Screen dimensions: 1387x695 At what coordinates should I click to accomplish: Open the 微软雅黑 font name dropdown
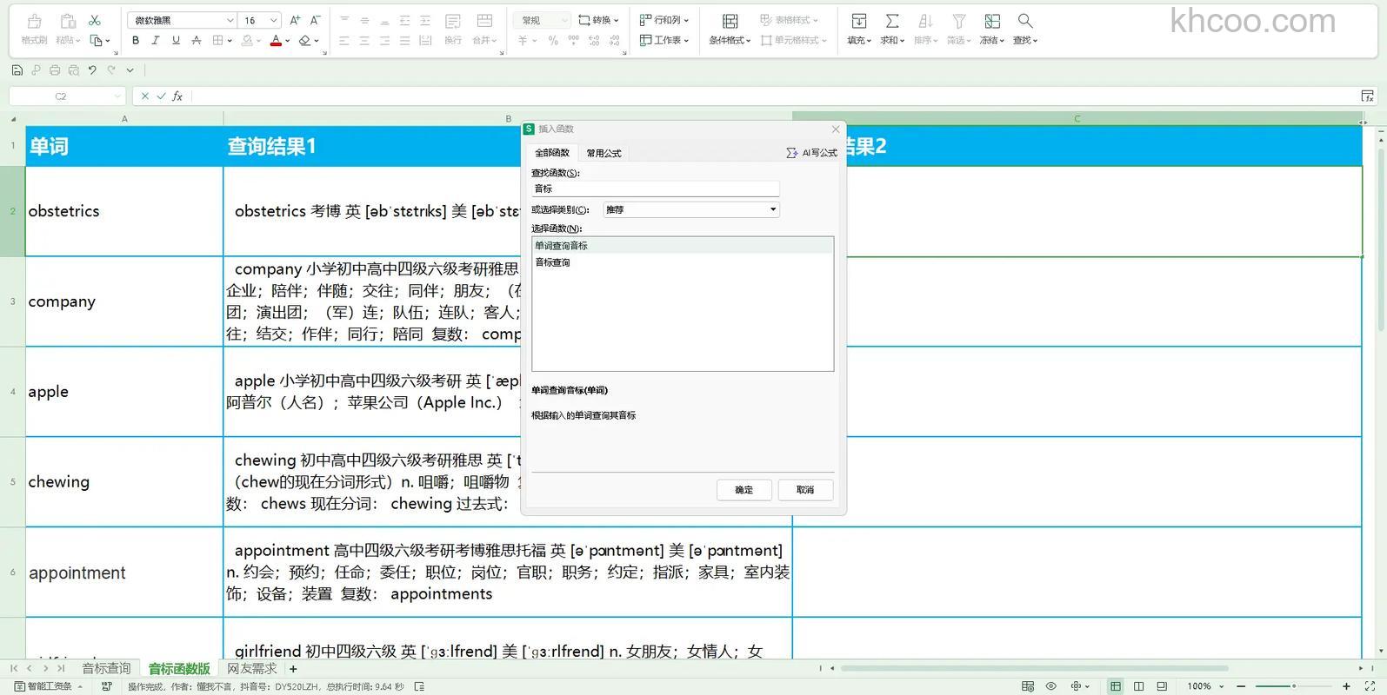click(230, 20)
